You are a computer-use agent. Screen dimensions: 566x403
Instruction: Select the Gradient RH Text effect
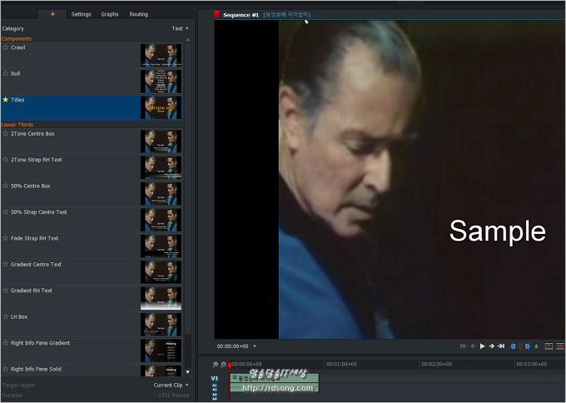[x=32, y=291]
